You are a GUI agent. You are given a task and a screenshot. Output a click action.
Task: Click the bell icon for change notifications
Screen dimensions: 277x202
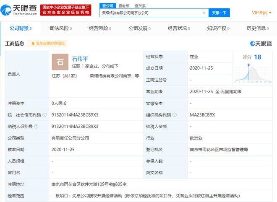32,44
